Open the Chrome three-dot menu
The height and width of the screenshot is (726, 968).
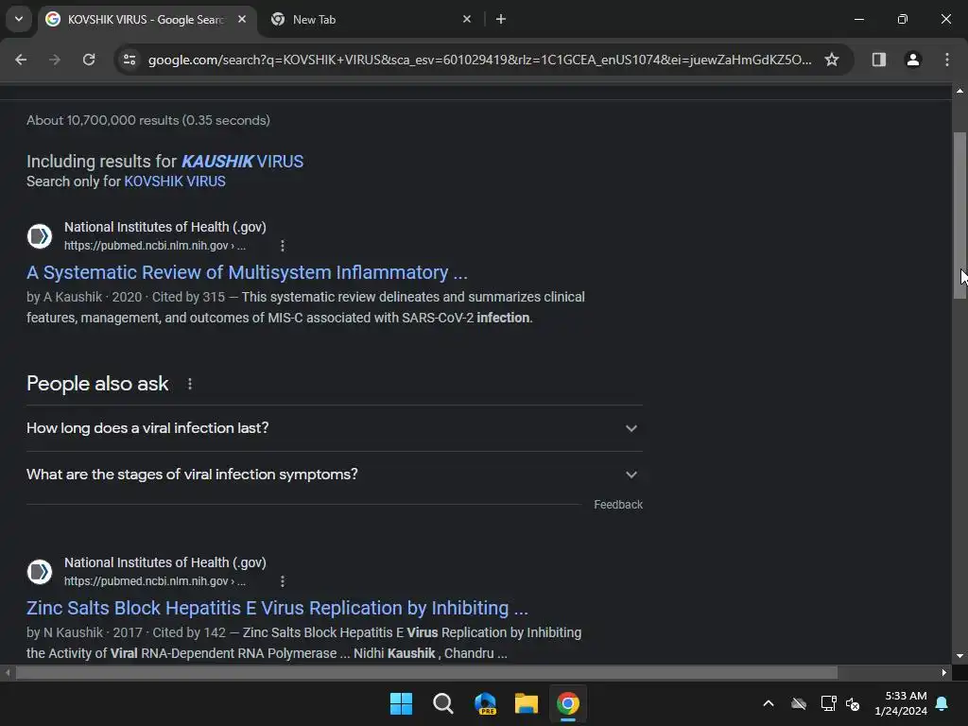[946, 60]
